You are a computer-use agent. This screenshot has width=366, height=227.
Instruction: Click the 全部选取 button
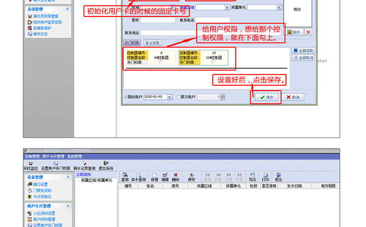303,51
